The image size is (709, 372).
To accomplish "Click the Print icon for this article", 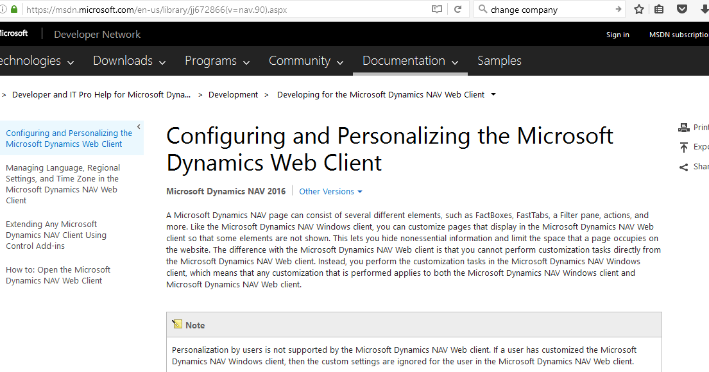I will click(x=684, y=127).
